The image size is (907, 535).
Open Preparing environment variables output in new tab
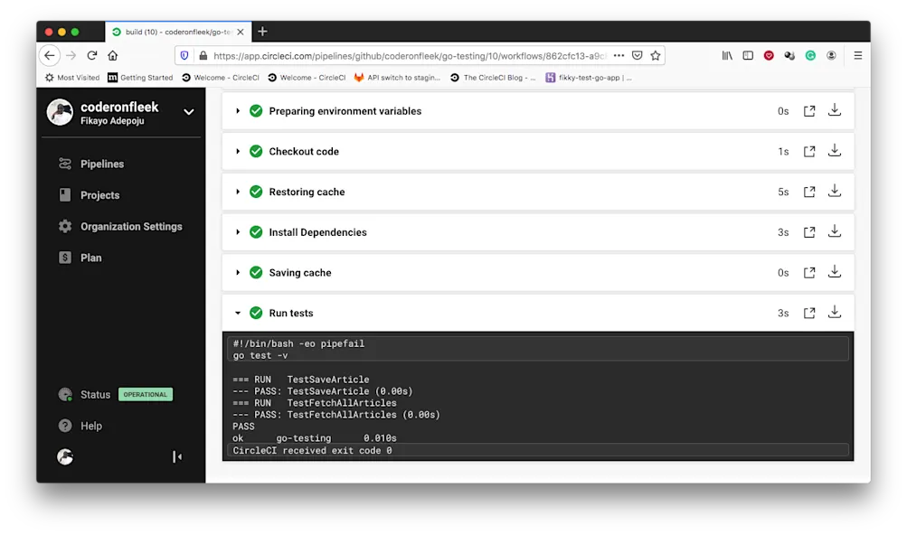pos(809,111)
